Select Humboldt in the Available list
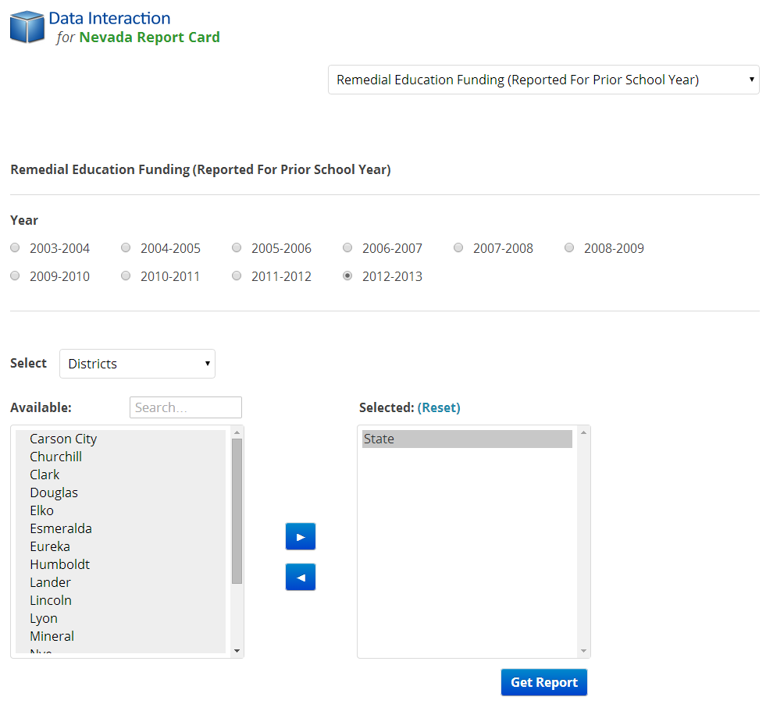Screen dimensions: 766x704 point(121,564)
